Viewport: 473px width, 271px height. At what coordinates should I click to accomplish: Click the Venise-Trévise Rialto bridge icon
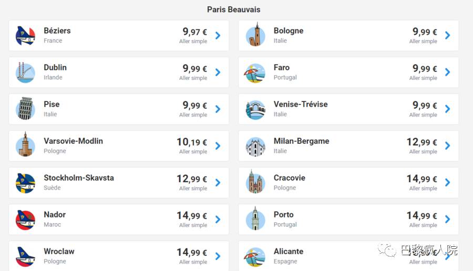coord(255,110)
